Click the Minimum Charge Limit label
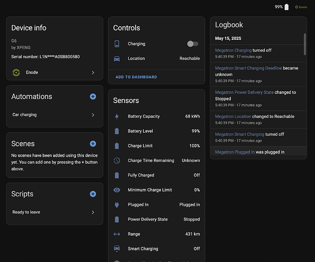Viewport: 315px width, 262px height. 150,190
